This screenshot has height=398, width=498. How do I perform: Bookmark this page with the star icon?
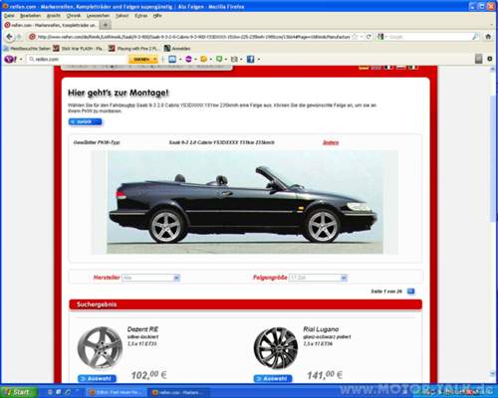pos(355,37)
